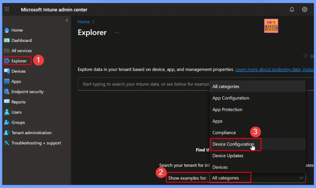This screenshot has width=316, height=188.
Task: Collapse the left navigation sidebar
Action: [67, 20]
